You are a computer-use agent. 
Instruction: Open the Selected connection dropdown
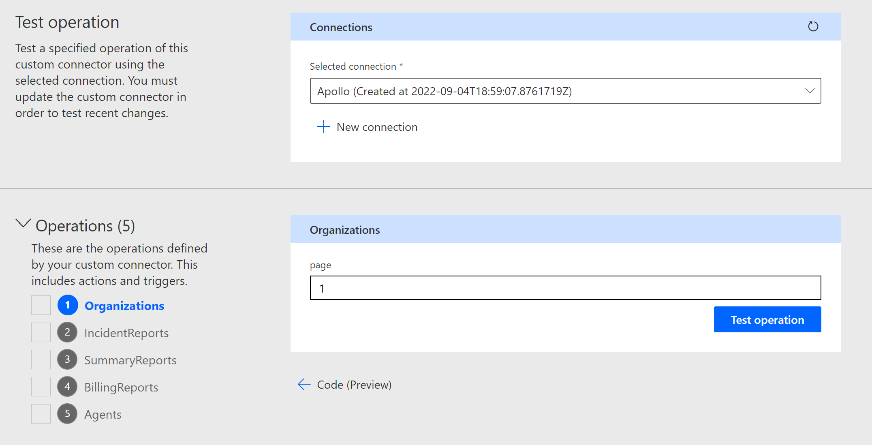pyautogui.click(x=565, y=91)
